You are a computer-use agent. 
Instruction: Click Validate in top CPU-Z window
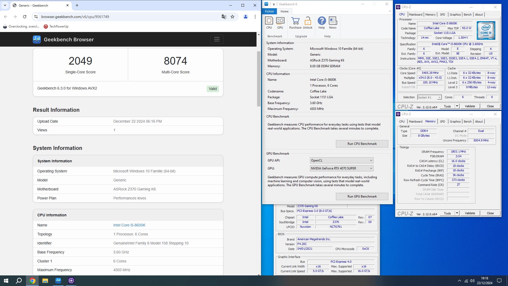470,106
